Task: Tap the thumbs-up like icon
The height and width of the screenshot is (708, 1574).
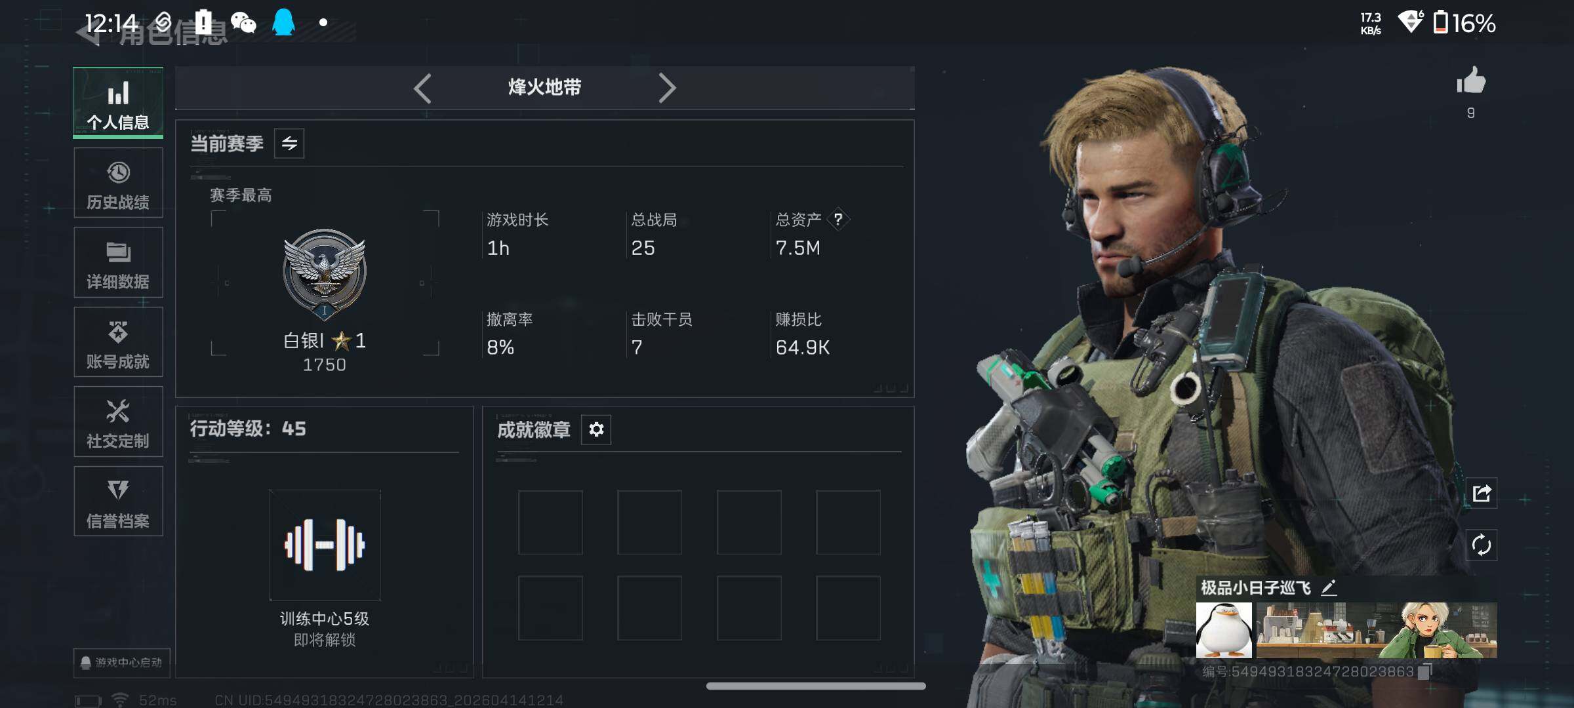Action: click(x=1471, y=81)
